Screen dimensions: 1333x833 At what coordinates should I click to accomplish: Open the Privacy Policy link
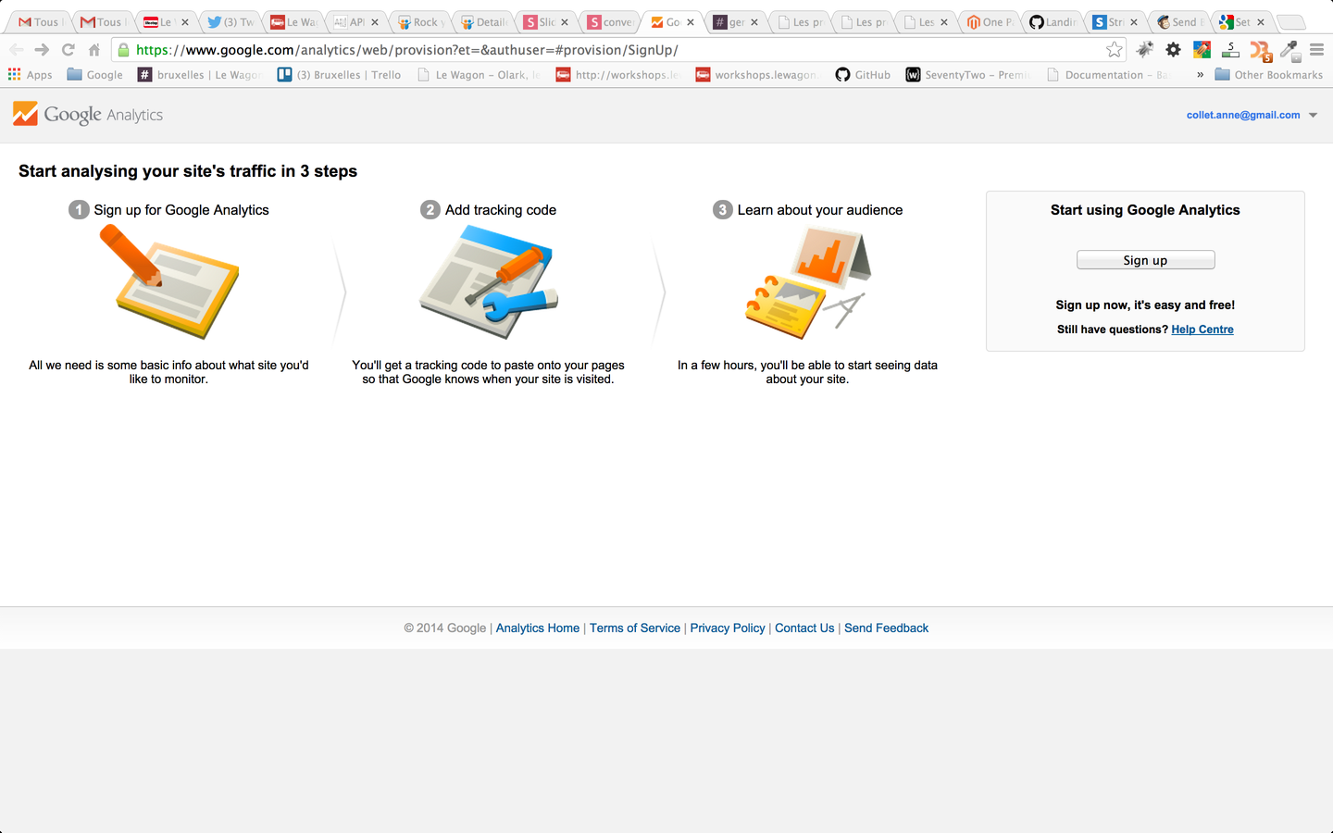coord(728,628)
